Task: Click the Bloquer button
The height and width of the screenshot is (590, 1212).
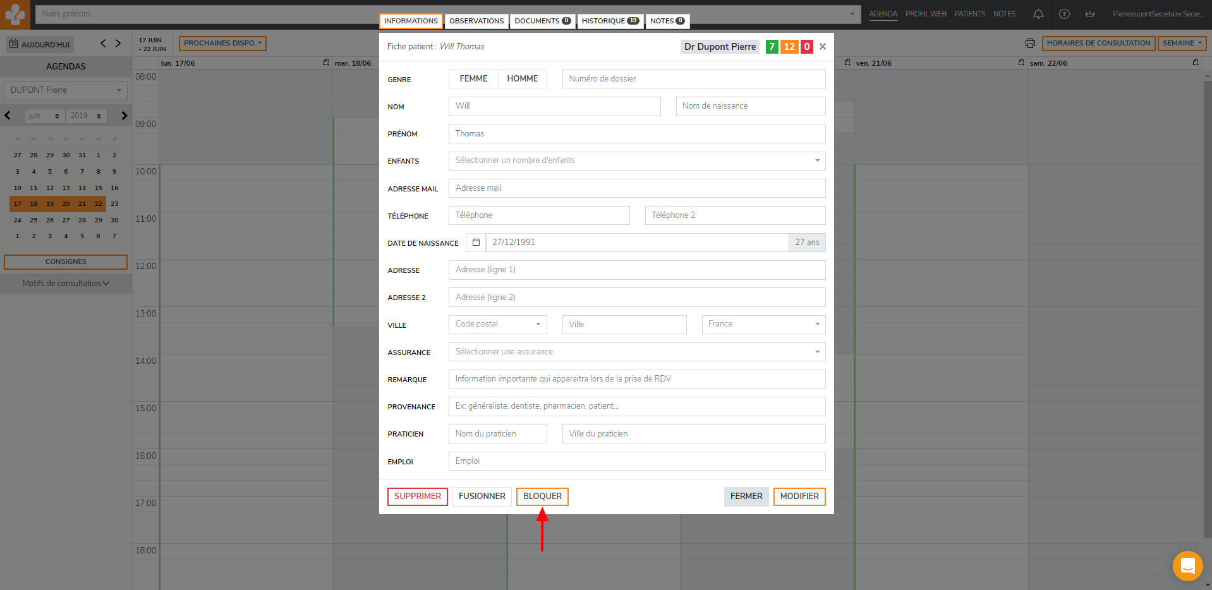Action: tap(542, 497)
